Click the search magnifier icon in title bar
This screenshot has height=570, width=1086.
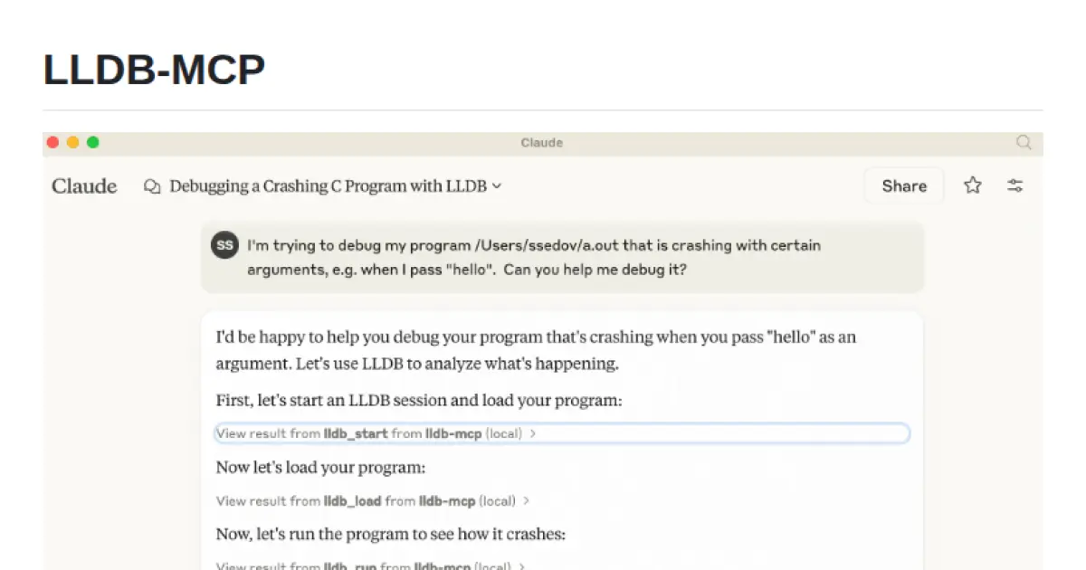[x=1024, y=142]
